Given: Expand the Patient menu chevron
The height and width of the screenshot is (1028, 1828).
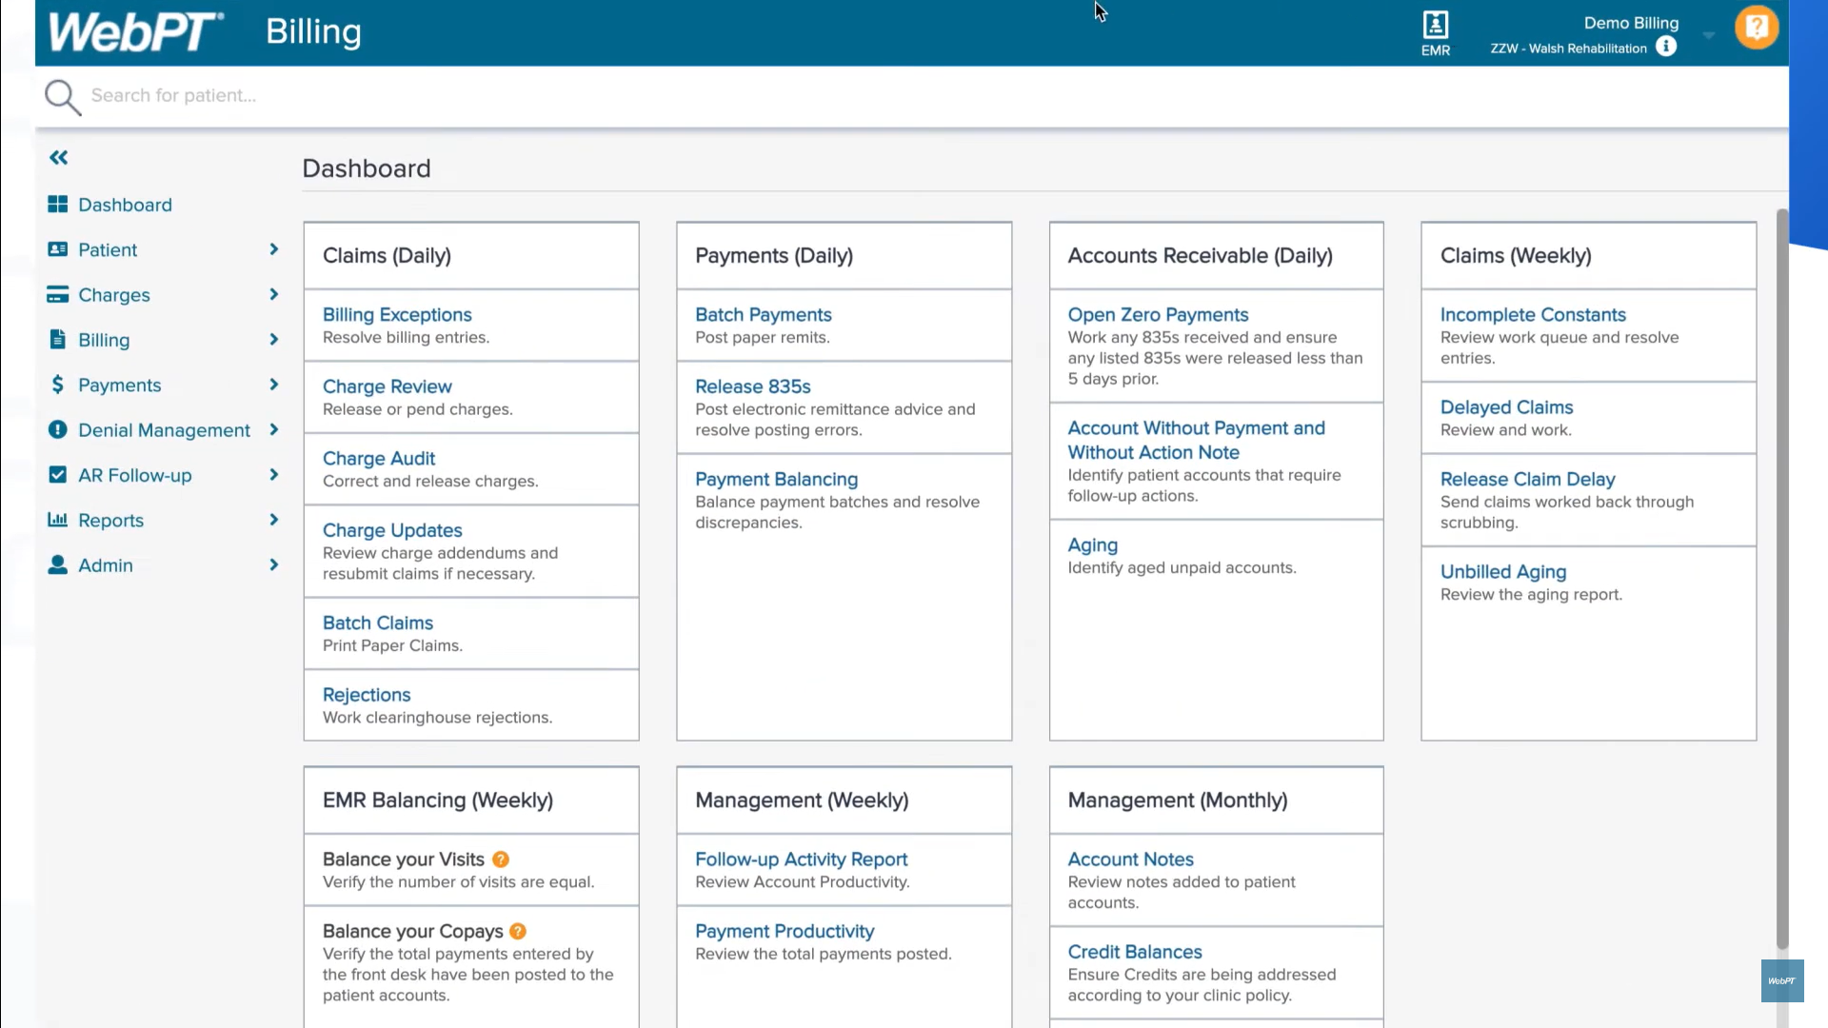Looking at the screenshot, I should [274, 249].
